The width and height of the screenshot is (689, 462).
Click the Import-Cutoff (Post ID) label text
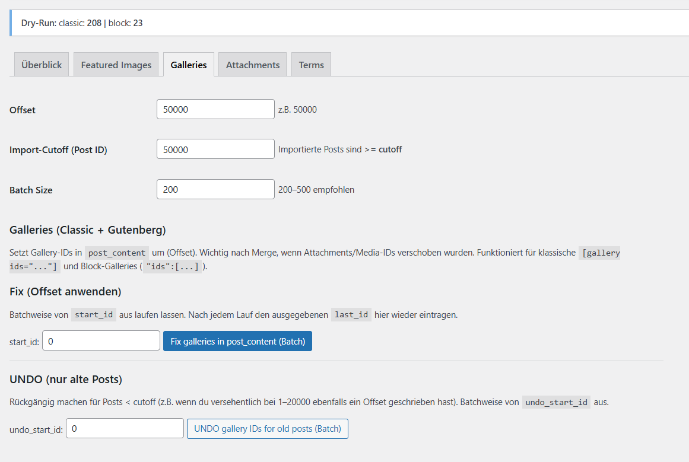[58, 150]
